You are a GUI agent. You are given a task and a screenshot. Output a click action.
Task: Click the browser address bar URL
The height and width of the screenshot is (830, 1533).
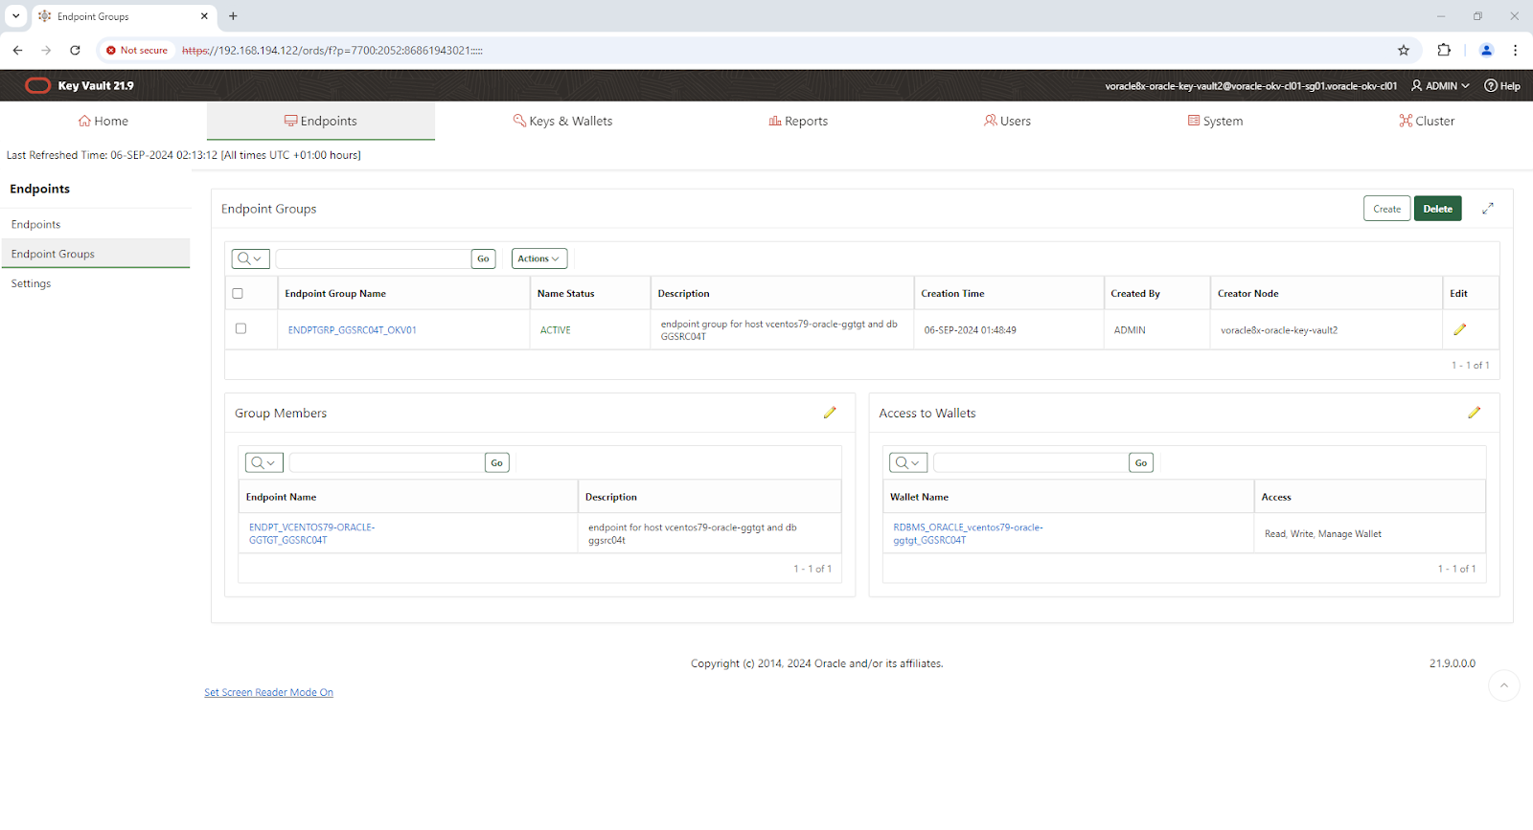332,50
